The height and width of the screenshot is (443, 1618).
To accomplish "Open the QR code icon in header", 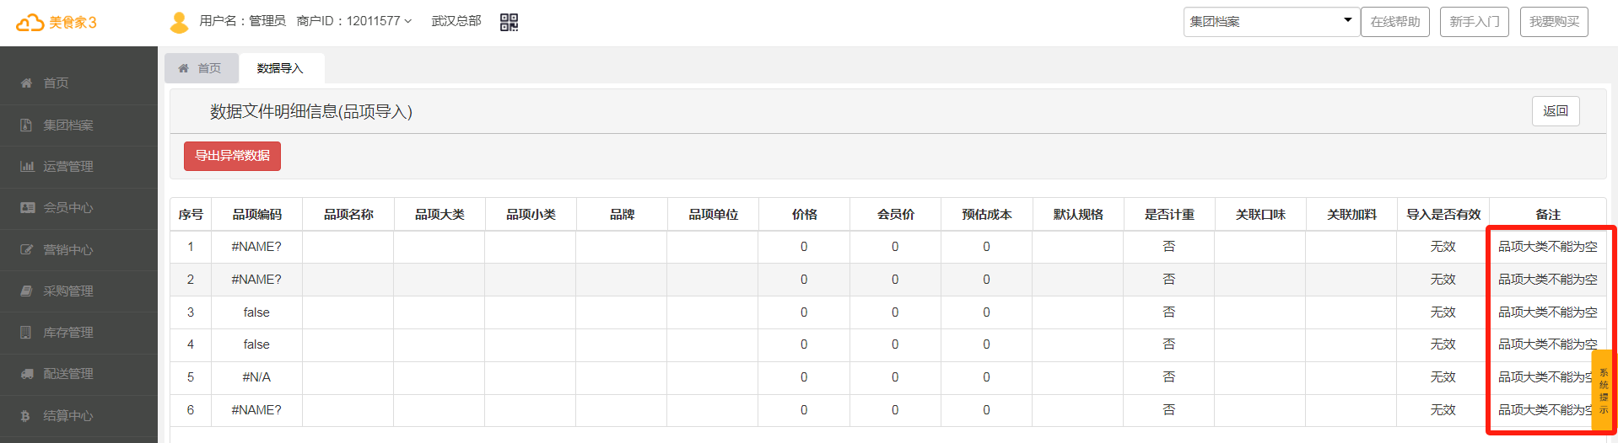I will (x=509, y=22).
